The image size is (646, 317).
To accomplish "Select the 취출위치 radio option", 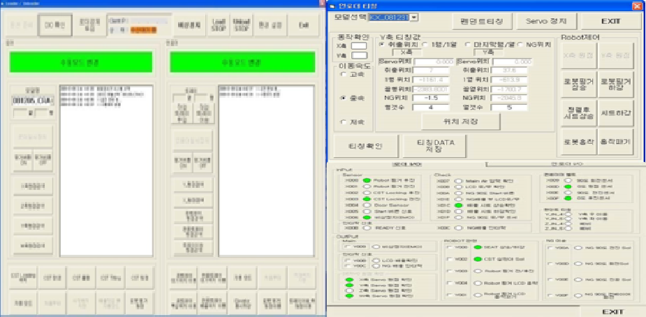I will [381, 44].
